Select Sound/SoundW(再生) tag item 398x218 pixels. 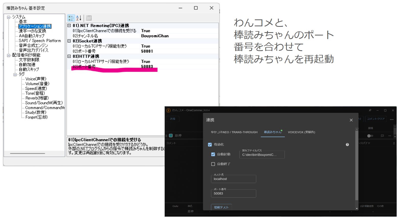(x=44, y=103)
